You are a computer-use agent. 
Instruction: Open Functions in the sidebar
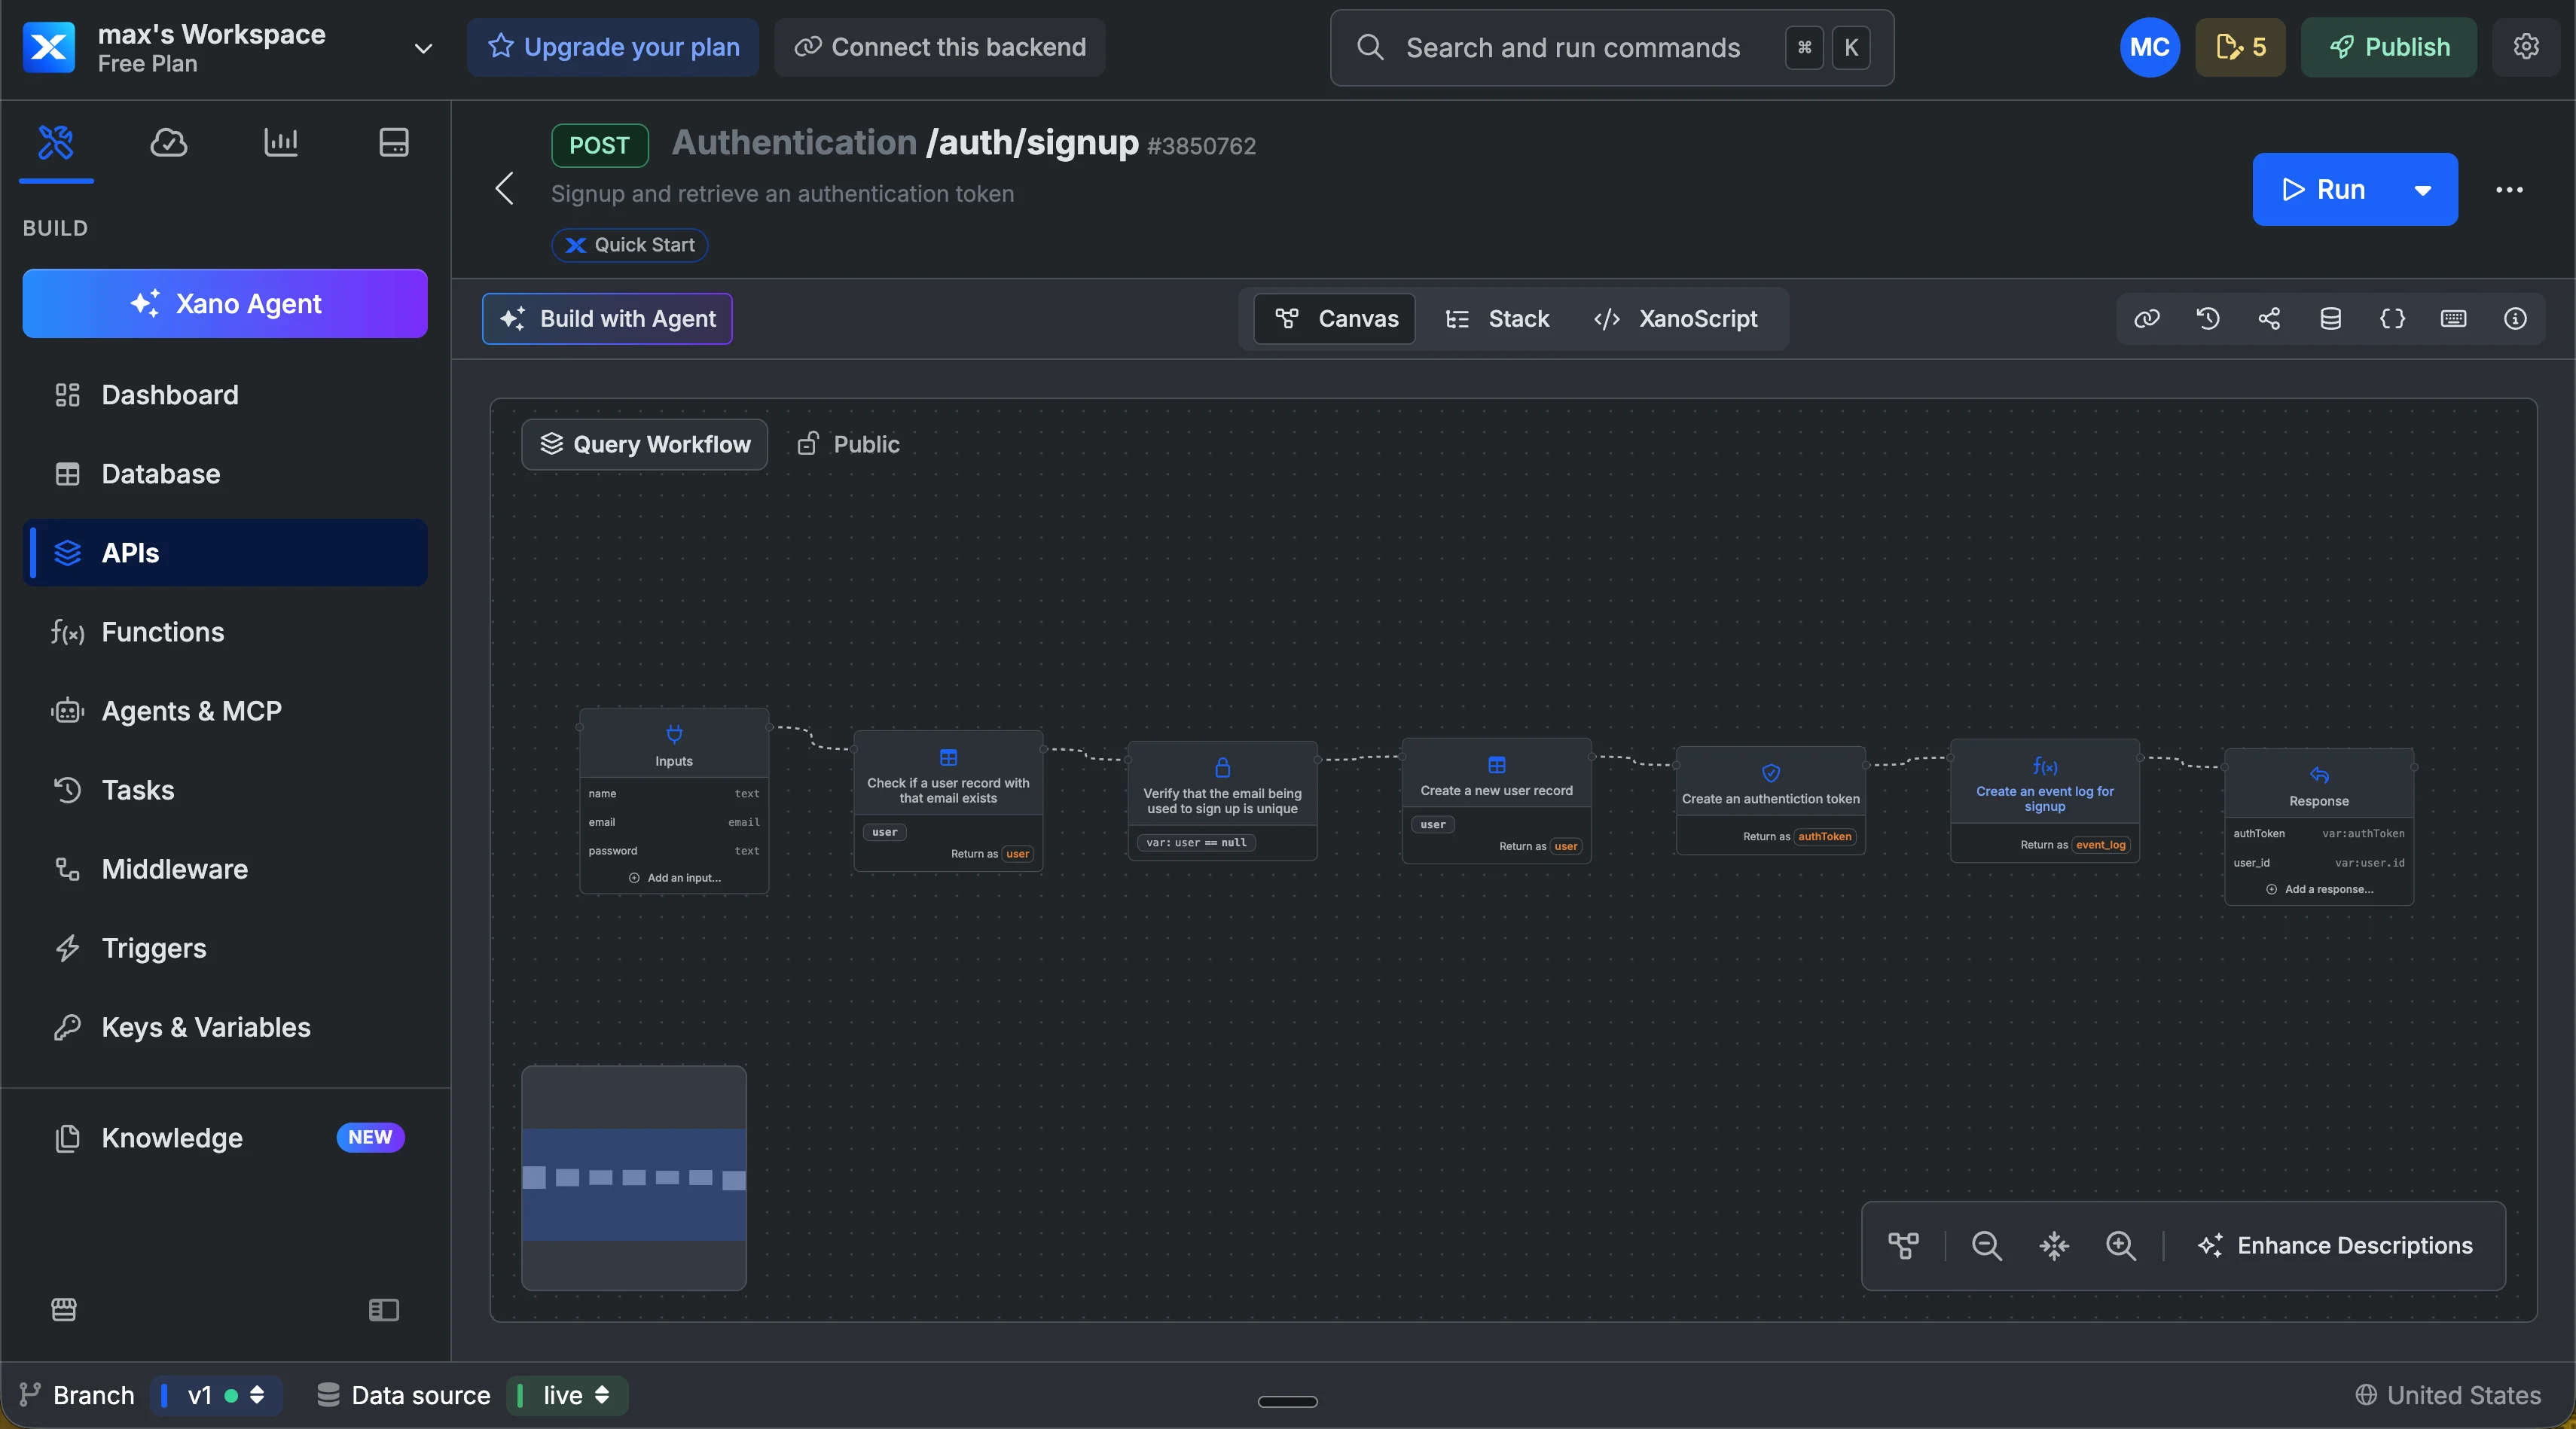(x=225, y=632)
